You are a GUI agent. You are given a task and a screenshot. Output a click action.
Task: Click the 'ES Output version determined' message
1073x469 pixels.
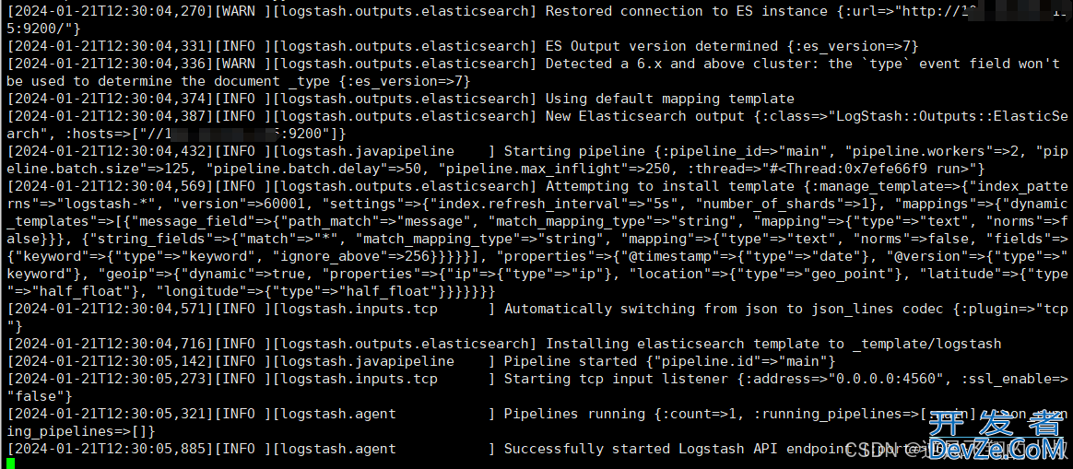click(661, 46)
